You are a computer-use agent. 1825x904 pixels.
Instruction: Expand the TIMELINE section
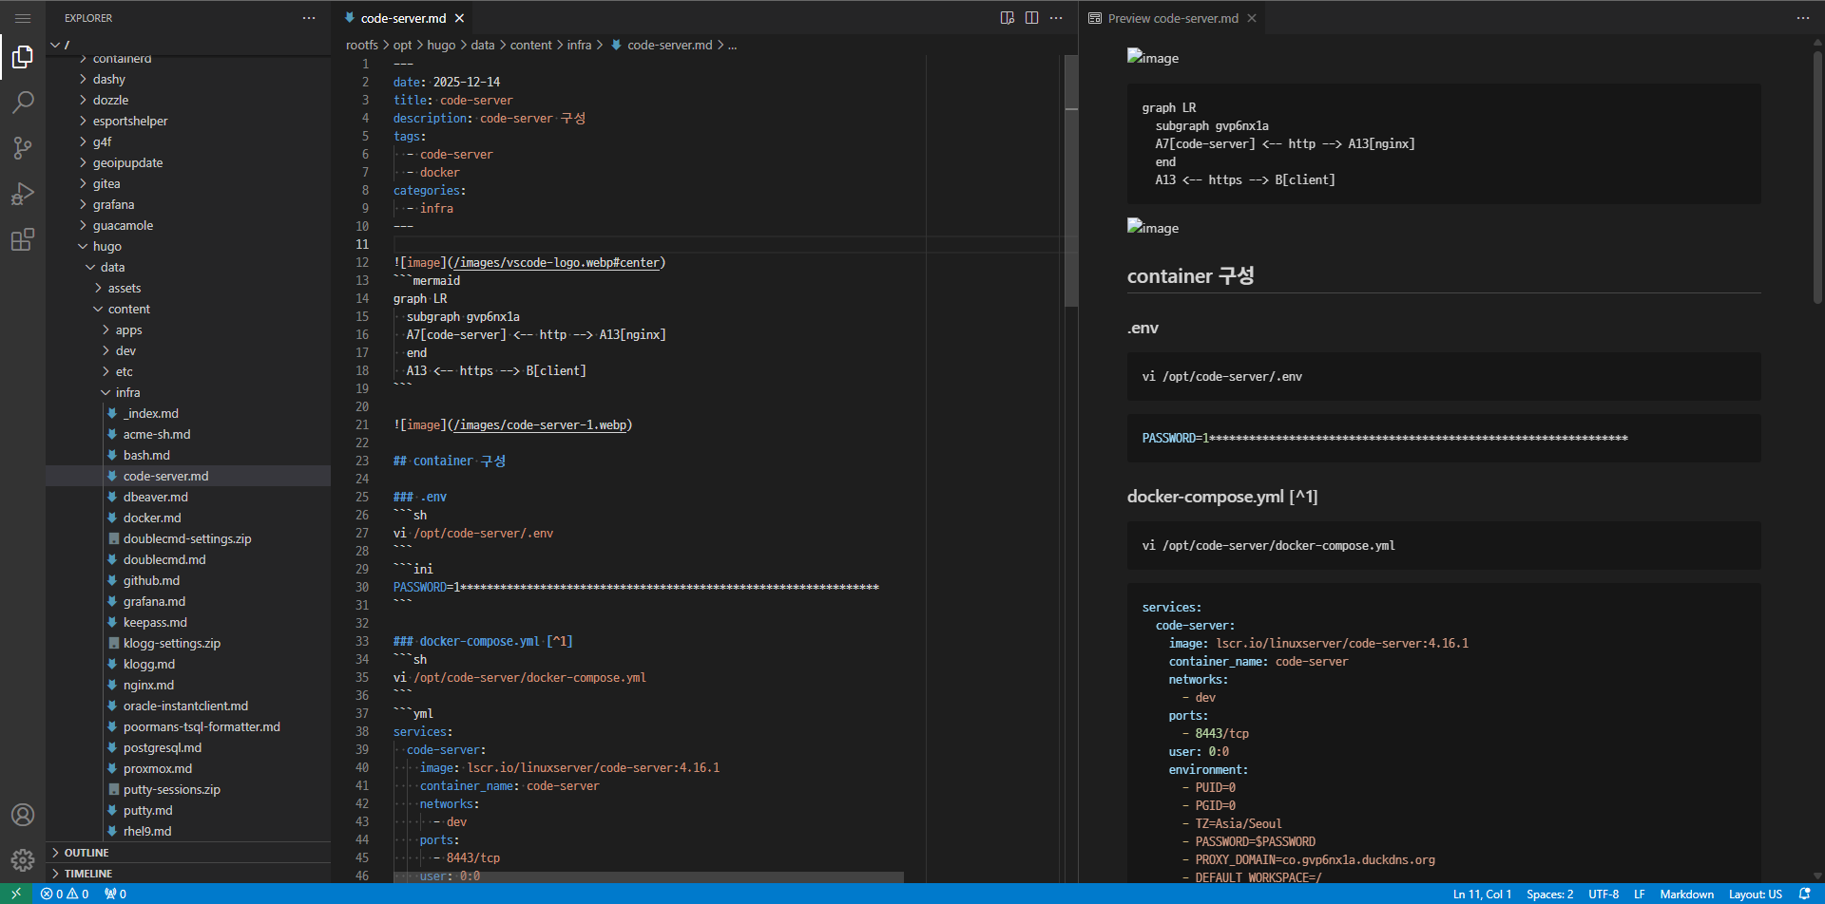pyautogui.click(x=88, y=874)
